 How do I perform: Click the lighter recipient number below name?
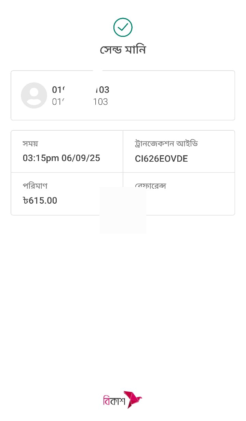click(x=80, y=102)
